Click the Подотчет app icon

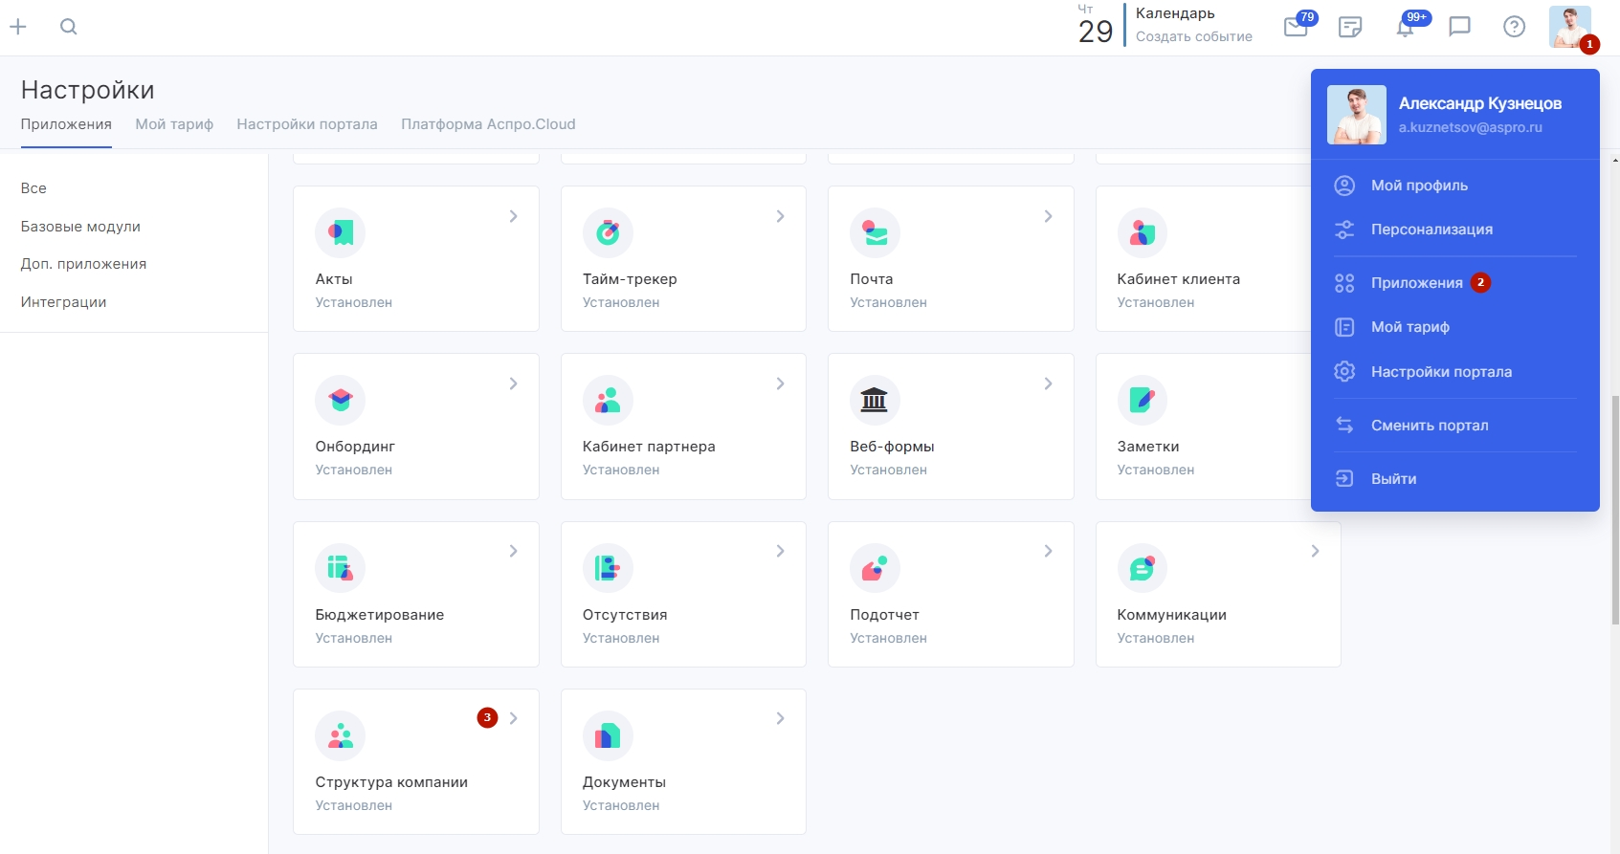pyautogui.click(x=875, y=568)
